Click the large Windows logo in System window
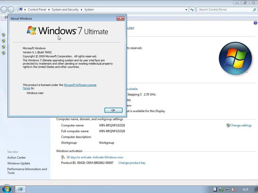Image resolution: width=258 pixels, height=193 pixels. (235, 58)
